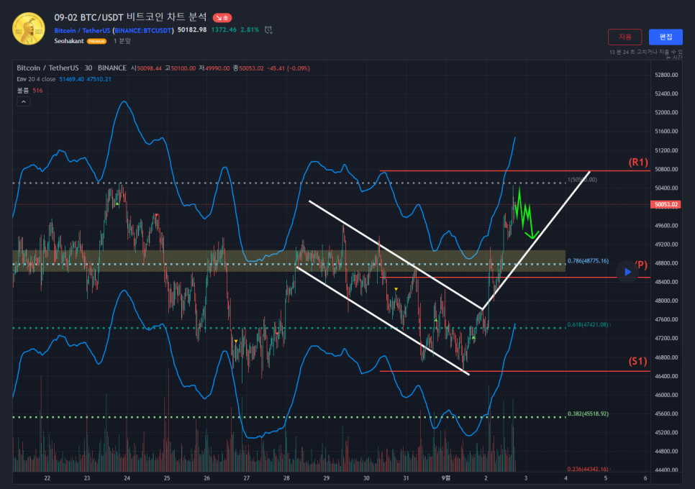Image resolution: width=695 pixels, height=489 pixels.
Task: Click the red 지움 delete button
Action: coord(624,37)
